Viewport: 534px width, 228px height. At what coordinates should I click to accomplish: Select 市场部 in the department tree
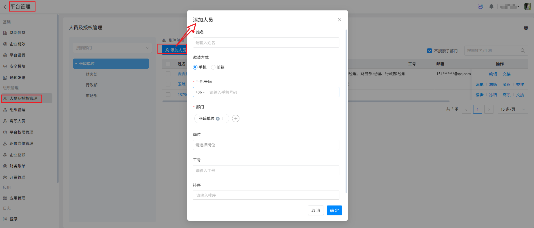[x=92, y=96]
